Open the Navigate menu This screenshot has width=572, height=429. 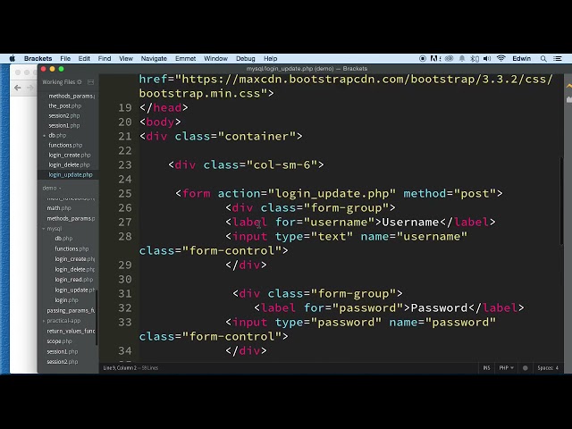coord(154,58)
